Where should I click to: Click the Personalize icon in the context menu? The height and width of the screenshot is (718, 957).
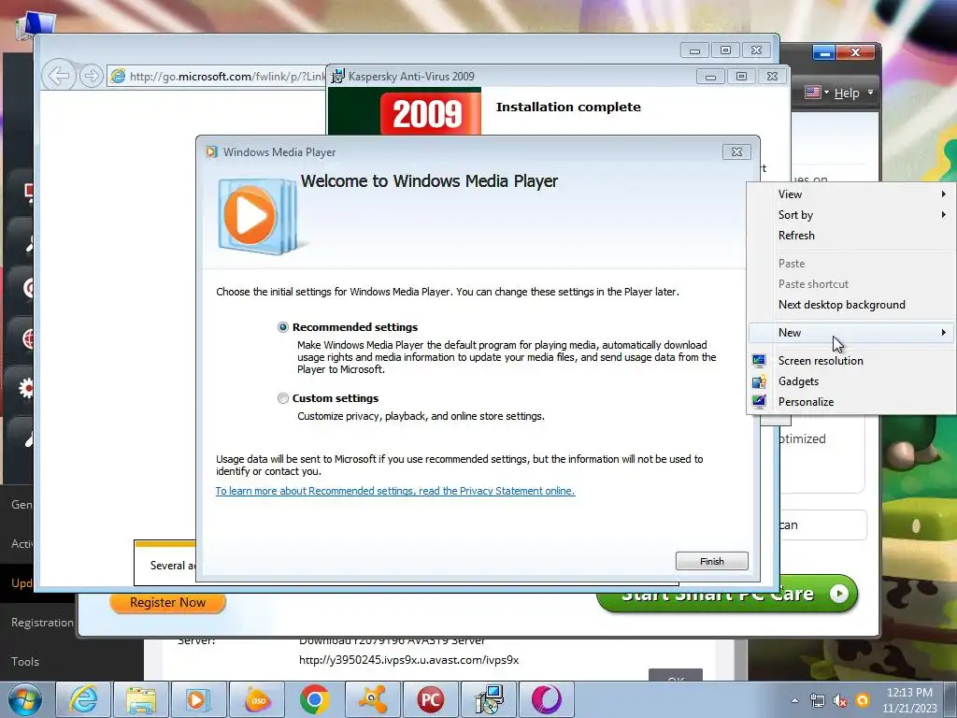(759, 402)
